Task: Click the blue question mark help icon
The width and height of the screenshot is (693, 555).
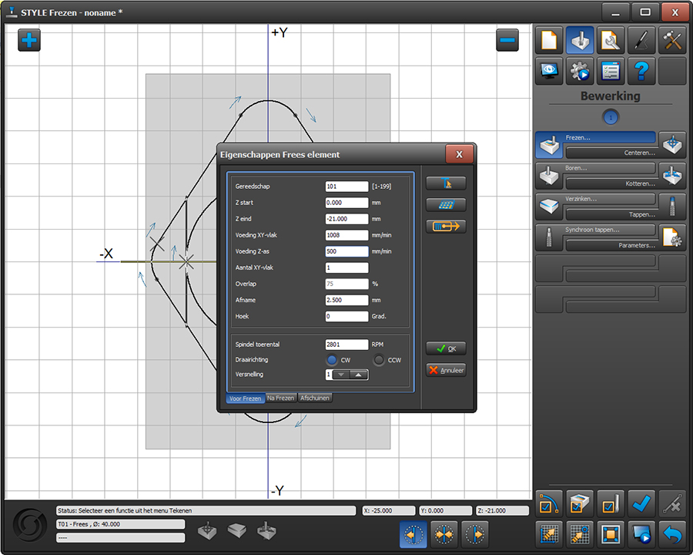Action: point(641,71)
